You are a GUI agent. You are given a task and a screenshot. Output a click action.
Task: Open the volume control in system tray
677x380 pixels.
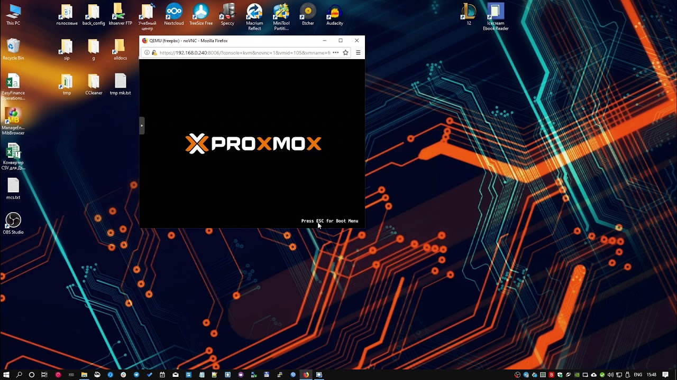[x=610, y=375]
